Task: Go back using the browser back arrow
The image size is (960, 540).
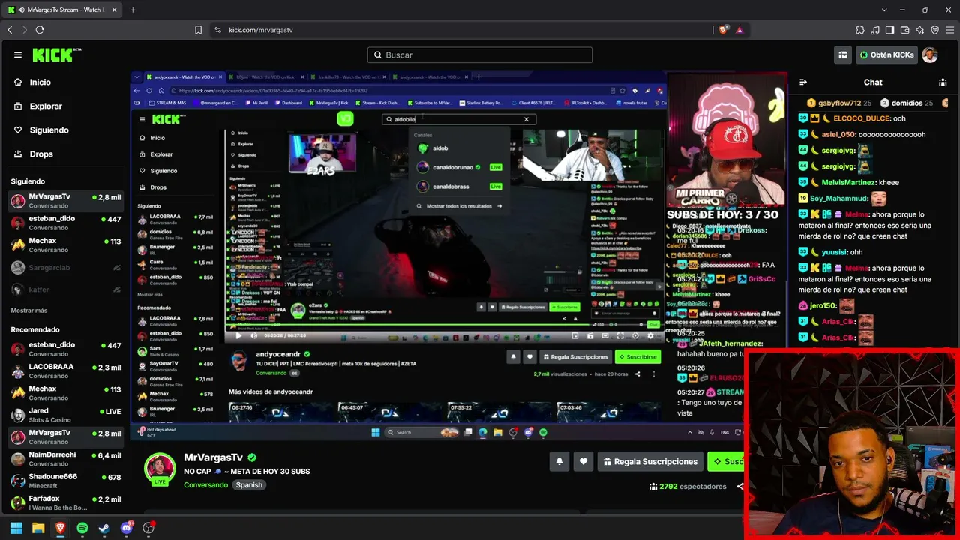Action: (x=10, y=30)
